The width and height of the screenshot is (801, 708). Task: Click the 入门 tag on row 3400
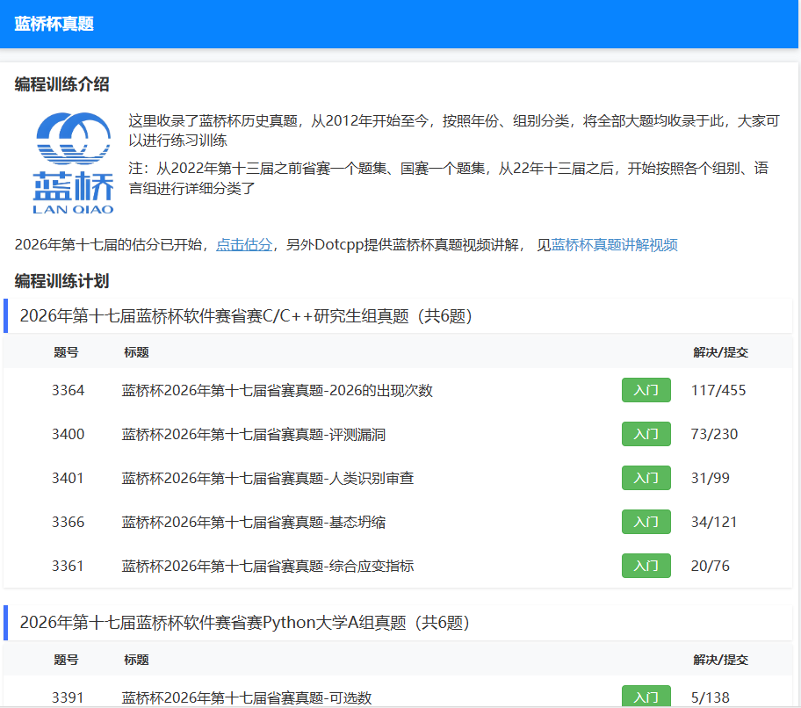click(x=646, y=434)
